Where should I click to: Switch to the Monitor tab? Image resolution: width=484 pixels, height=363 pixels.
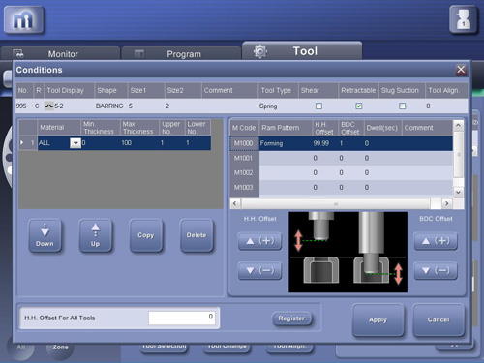point(60,53)
